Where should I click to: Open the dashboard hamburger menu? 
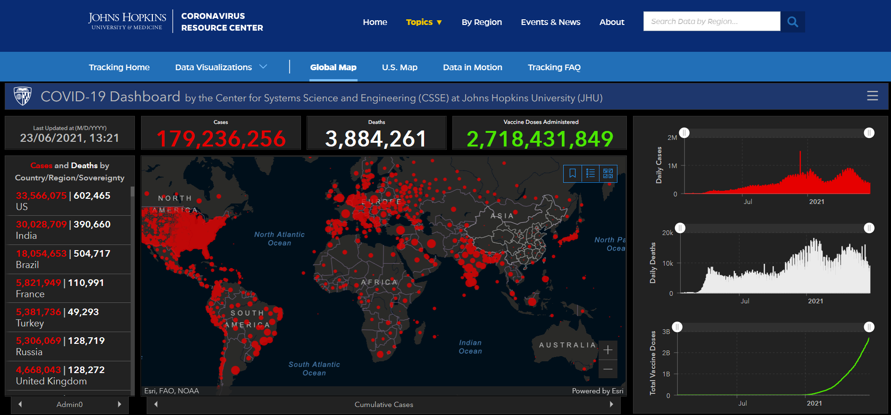872,96
